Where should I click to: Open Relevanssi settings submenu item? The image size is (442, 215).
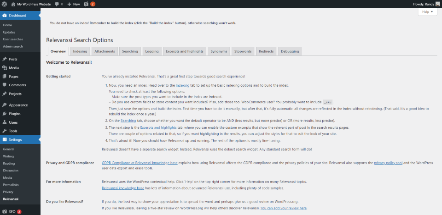pyautogui.click(x=11, y=199)
